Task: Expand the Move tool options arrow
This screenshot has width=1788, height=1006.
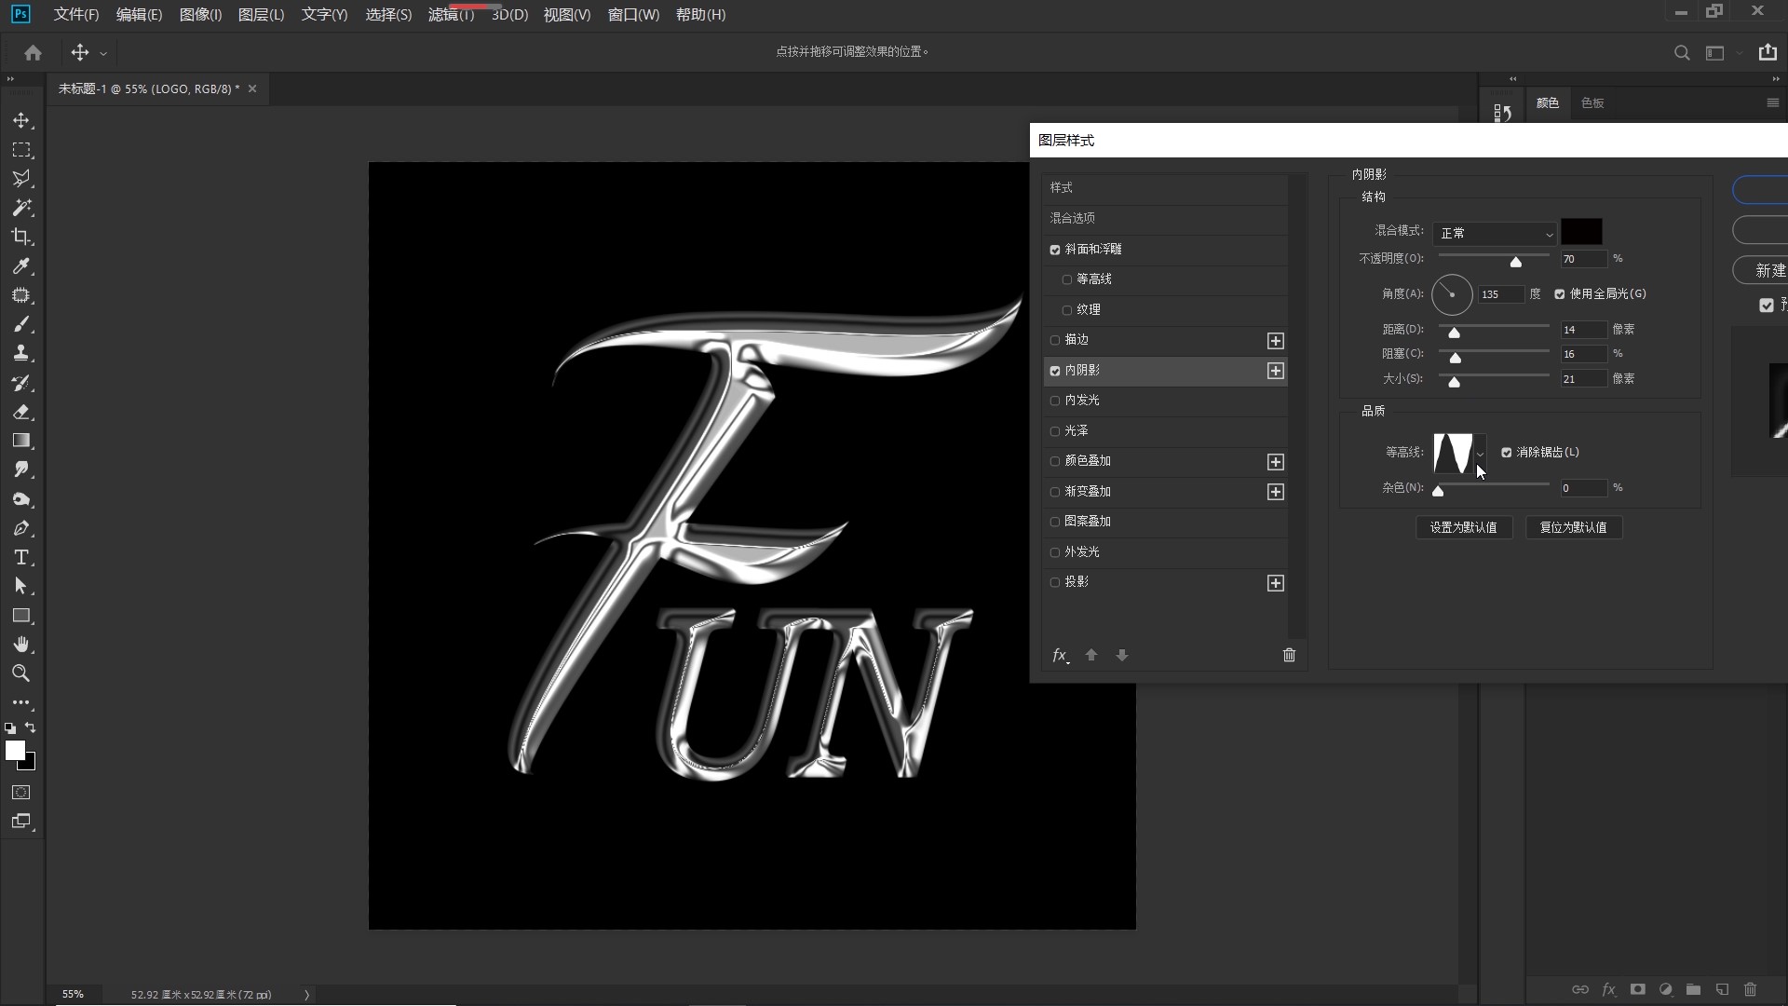Action: click(x=103, y=54)
